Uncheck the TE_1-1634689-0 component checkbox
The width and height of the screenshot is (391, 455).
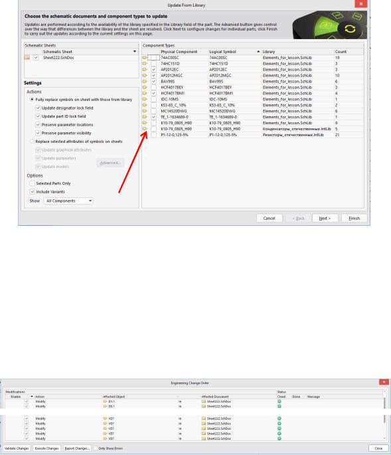click(x=154, y=117)
